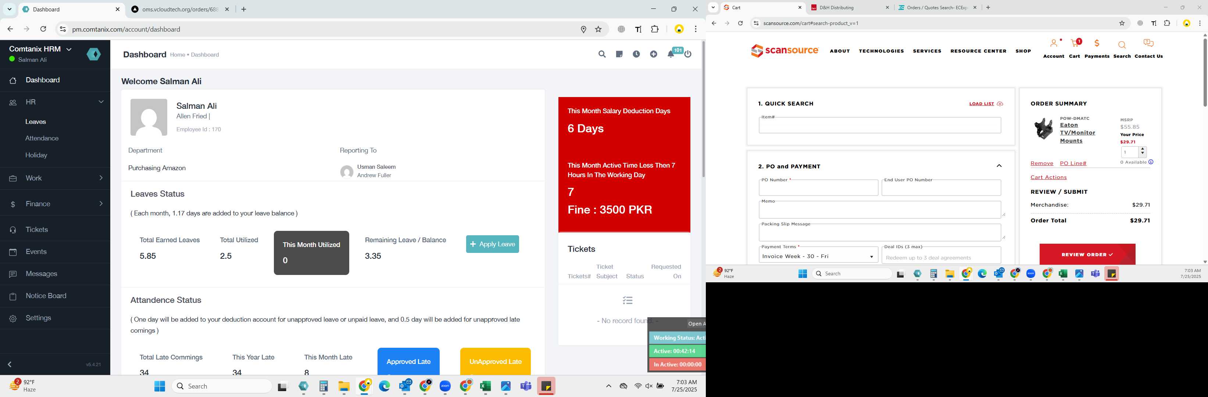The image size is (1208, 397).
Task: Focus the Item# quick search field
Action: (x=880, y=125)
